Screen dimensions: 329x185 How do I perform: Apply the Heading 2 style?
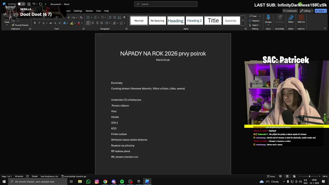194,21
